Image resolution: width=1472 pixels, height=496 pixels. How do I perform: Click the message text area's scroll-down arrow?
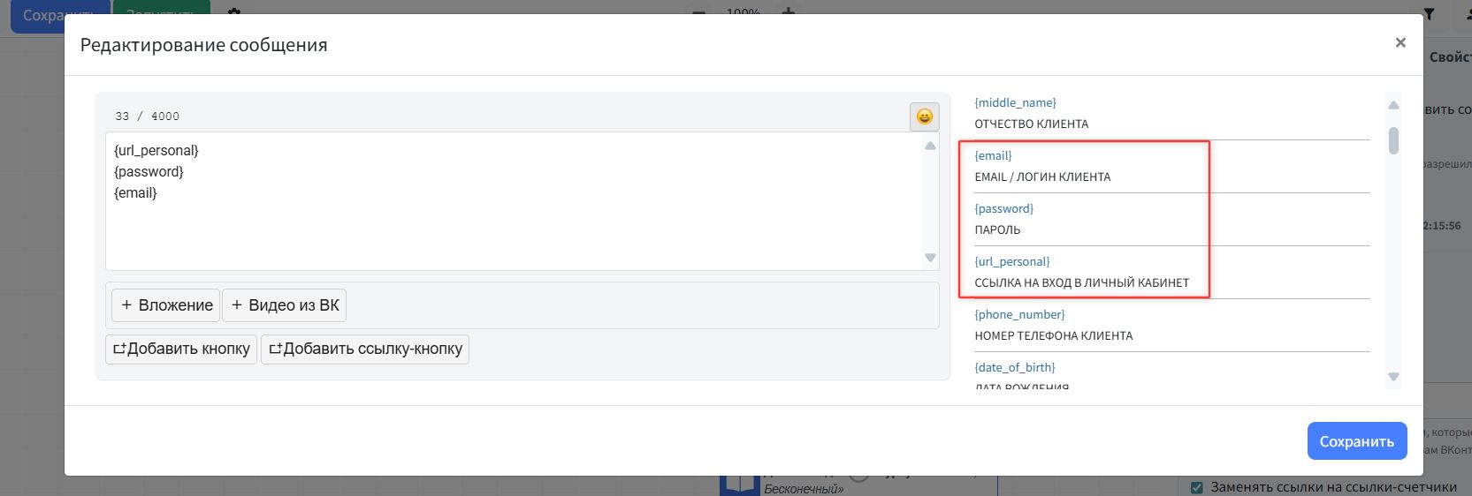click(x=930, y=258)
